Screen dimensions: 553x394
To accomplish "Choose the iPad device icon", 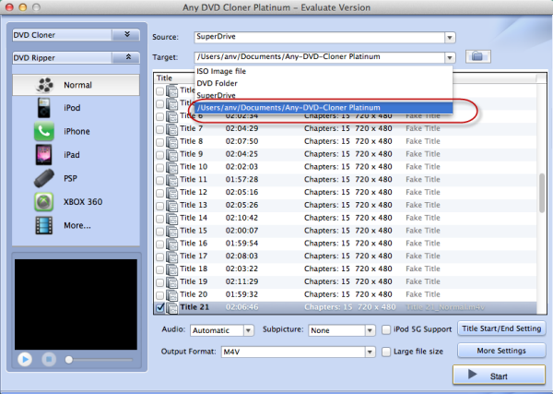I will pyautogui.click(x=43, y=155).
